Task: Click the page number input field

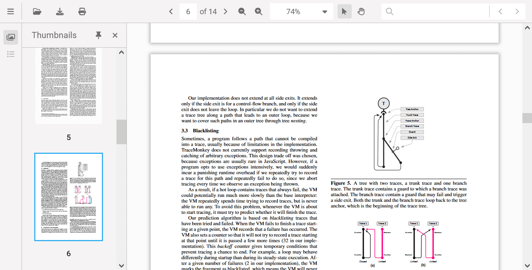Action: pos(188,12)
